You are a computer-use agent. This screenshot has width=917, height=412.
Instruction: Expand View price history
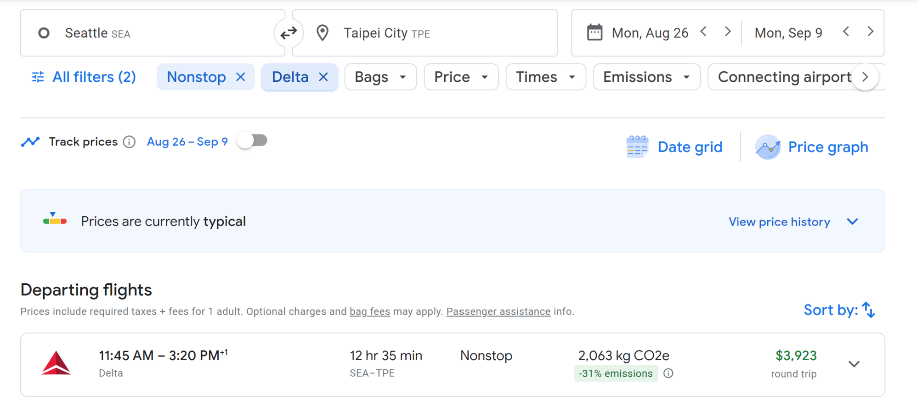pyautogui.click(x=793, y=222)
